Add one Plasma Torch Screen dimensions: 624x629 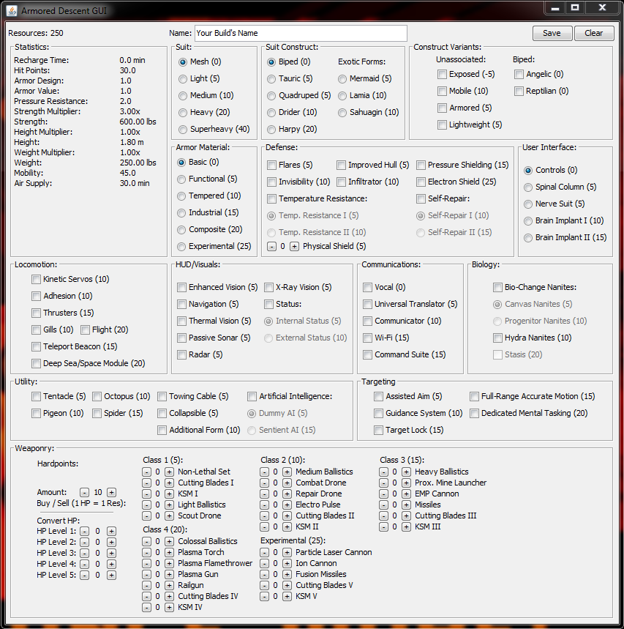tap(169, 552)
